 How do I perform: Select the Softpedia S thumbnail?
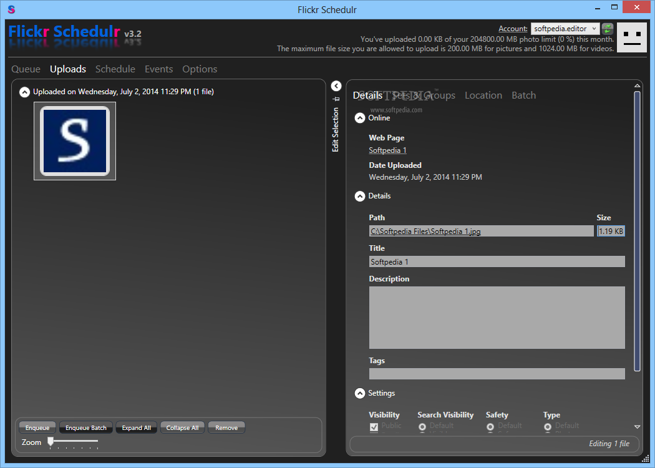tap(75, 141)
